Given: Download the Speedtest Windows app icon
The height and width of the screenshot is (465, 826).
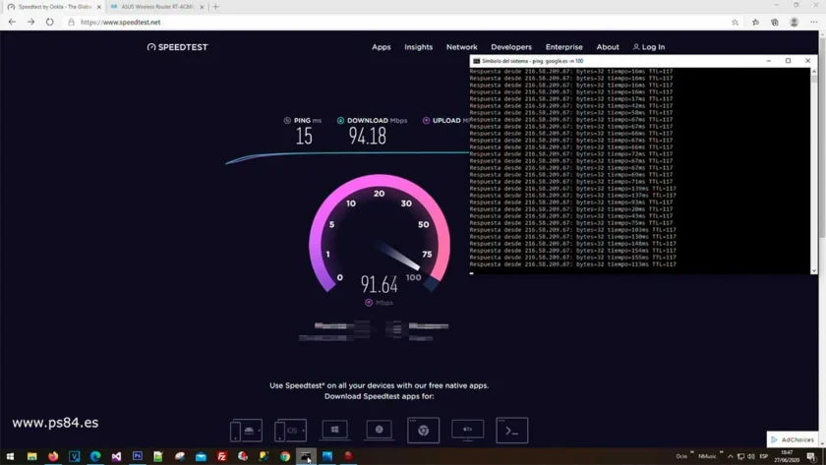Looking at the screenshot, I should [x=334, y=430].
